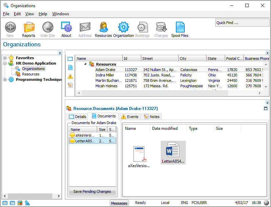This screenshot has width=271, height=207.
Task: Switch to the Notes tab
Action: tap(151, 117)
